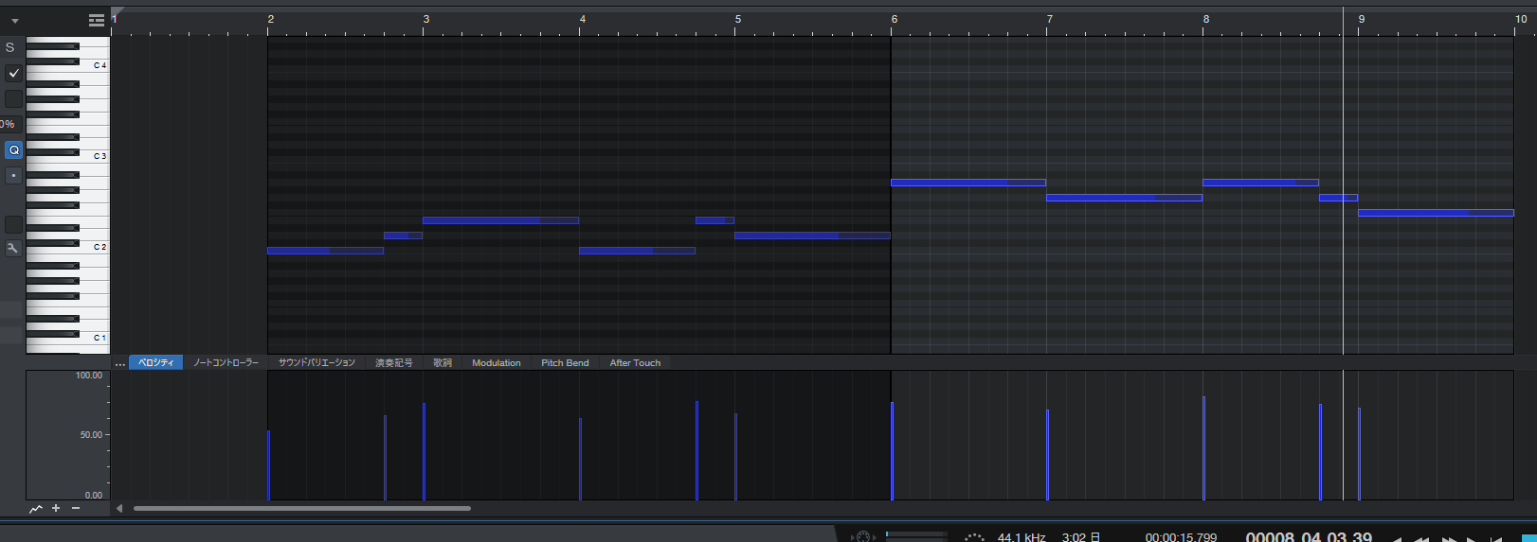Screen dimensions: 1537x542
Task: Select the last note starting at bar 9
Action: tap(1436, 213)
